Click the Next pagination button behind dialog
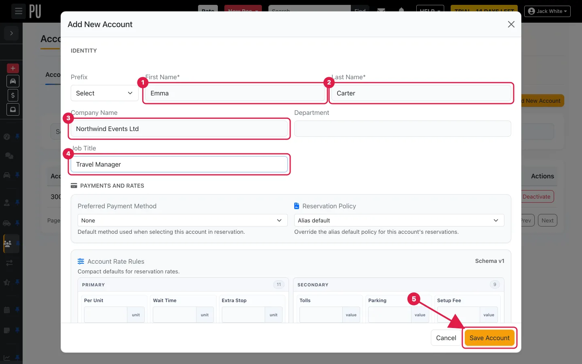 click(548, 220)
